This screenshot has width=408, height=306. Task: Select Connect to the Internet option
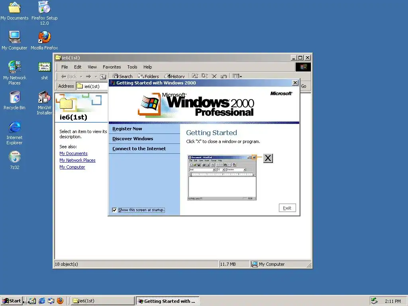coord(144,149)
